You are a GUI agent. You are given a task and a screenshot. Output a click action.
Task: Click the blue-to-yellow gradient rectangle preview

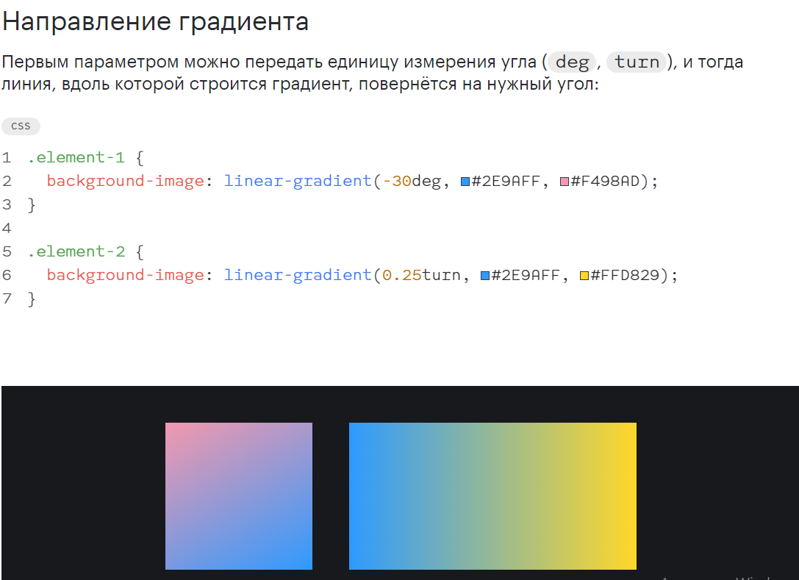[x=492, y=496]
